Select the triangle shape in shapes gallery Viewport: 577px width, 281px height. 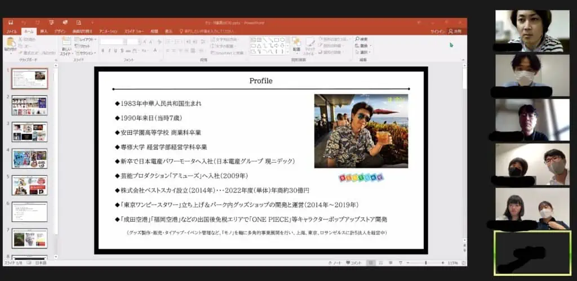click(259, 46)
